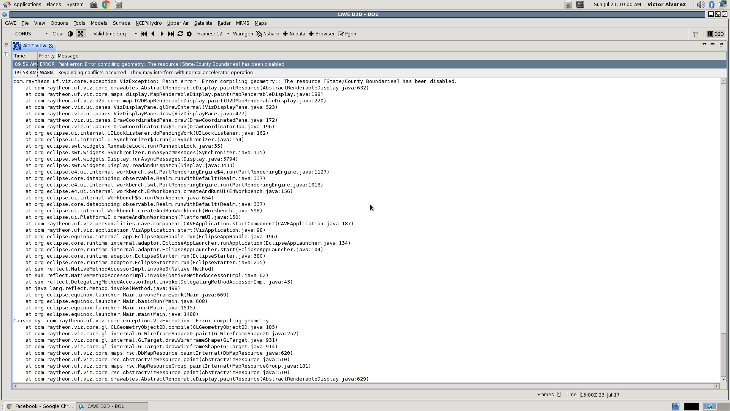Open loop properties gear icon
Image resolution: width=730 pixels, height=411 pixels.
(189, 34)
